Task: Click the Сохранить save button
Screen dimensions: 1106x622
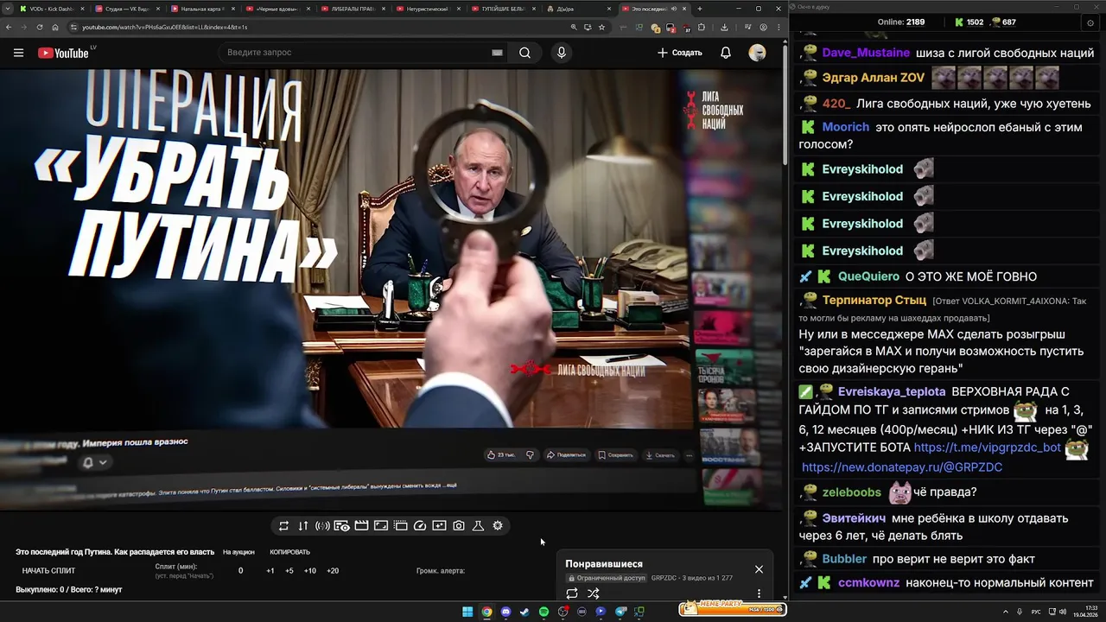Action: tap(614, 455)
